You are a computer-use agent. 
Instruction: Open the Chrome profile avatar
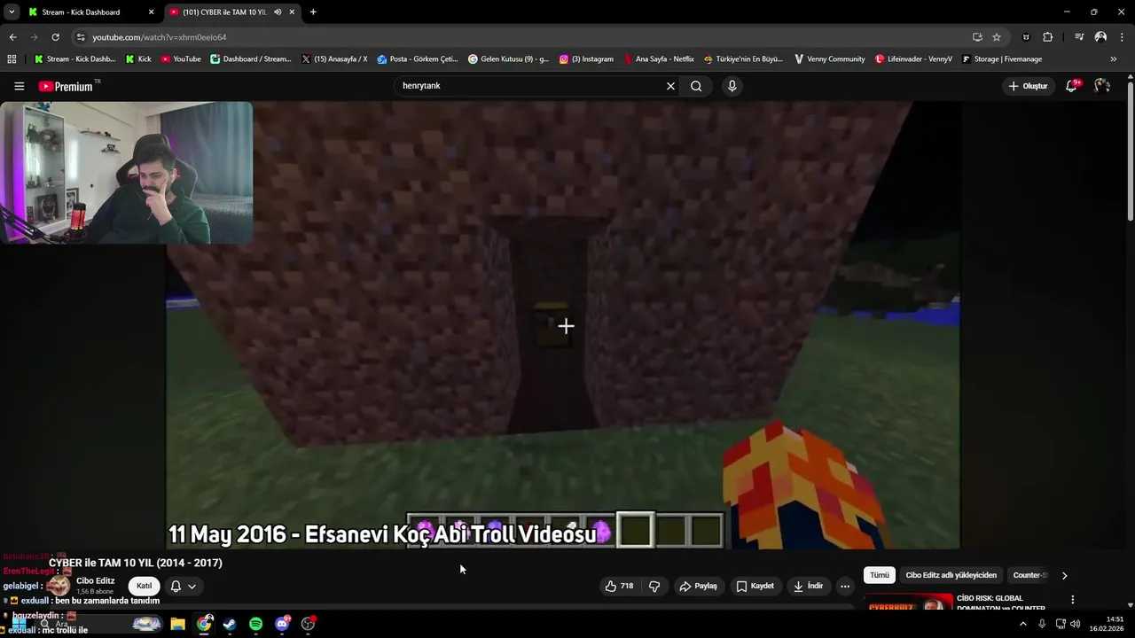[1100, 37]
